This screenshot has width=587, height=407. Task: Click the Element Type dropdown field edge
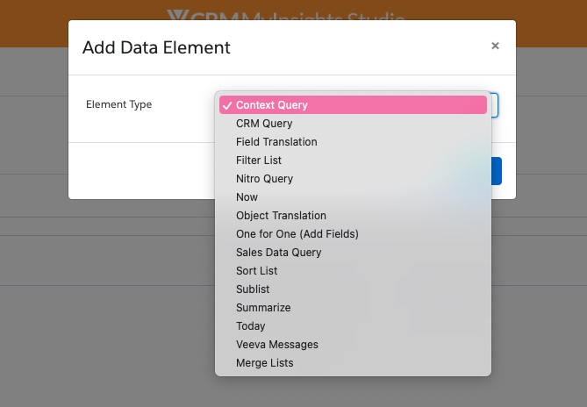pos(496,105)
